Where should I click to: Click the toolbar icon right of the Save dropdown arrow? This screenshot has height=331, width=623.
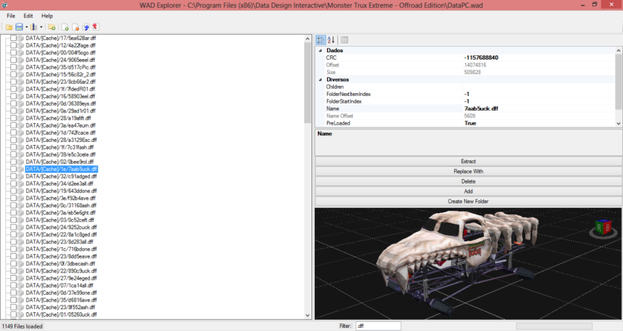(x=34, y=27)
